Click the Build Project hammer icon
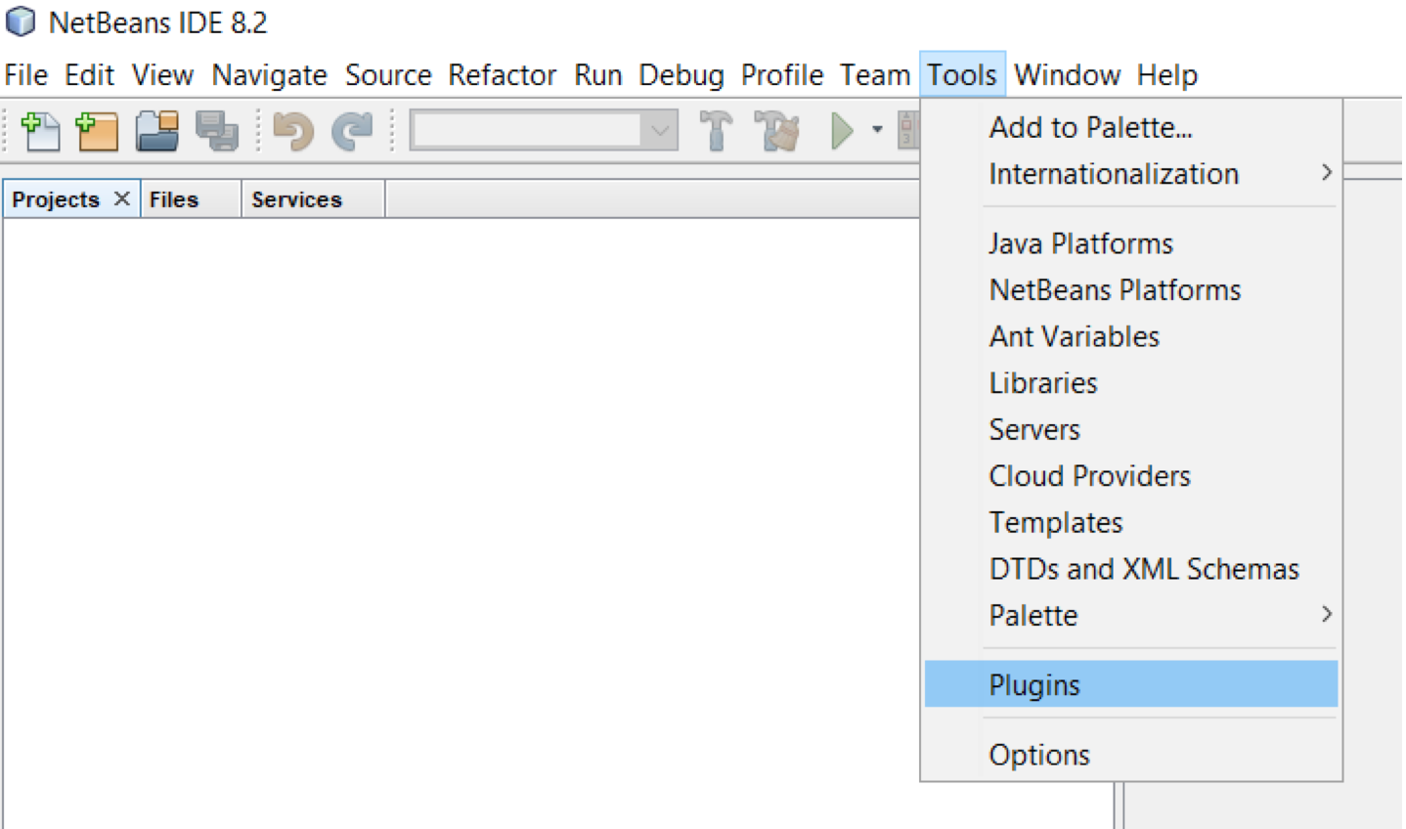Viewport: 1406px width, 829px height. (716, 131)
